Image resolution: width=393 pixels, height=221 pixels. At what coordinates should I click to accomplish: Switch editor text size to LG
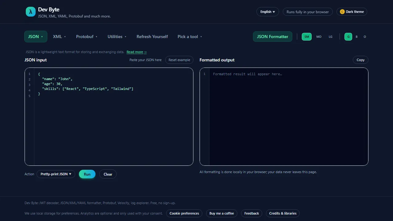331,37
